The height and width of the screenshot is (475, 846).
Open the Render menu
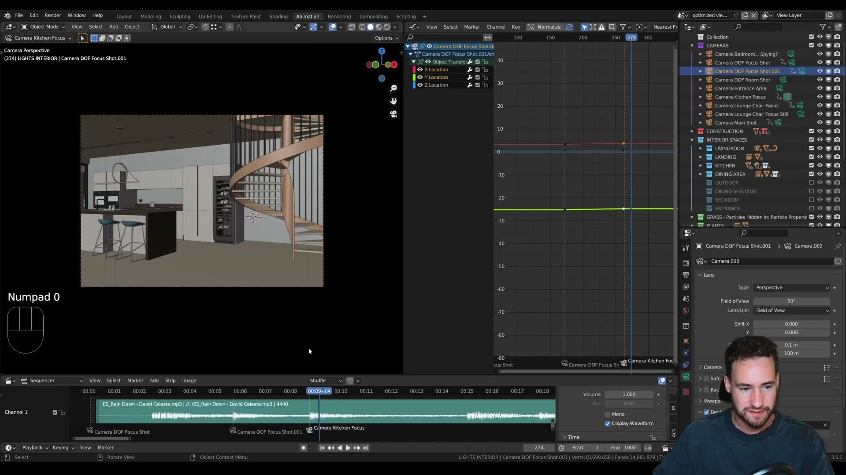coord(53,15)
